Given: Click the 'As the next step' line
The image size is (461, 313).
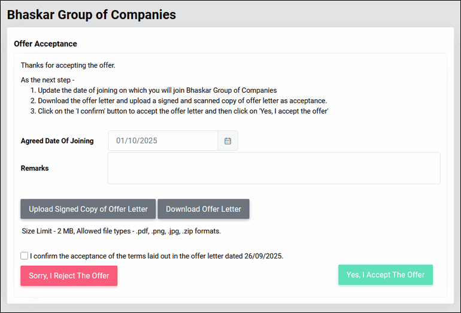Looking at the screenshot, I should click(x=48, y=80).
